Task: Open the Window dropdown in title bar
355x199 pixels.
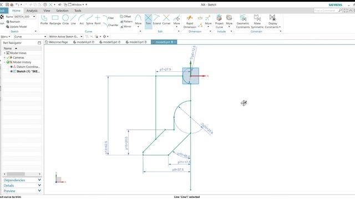Action: click(77, 4)
